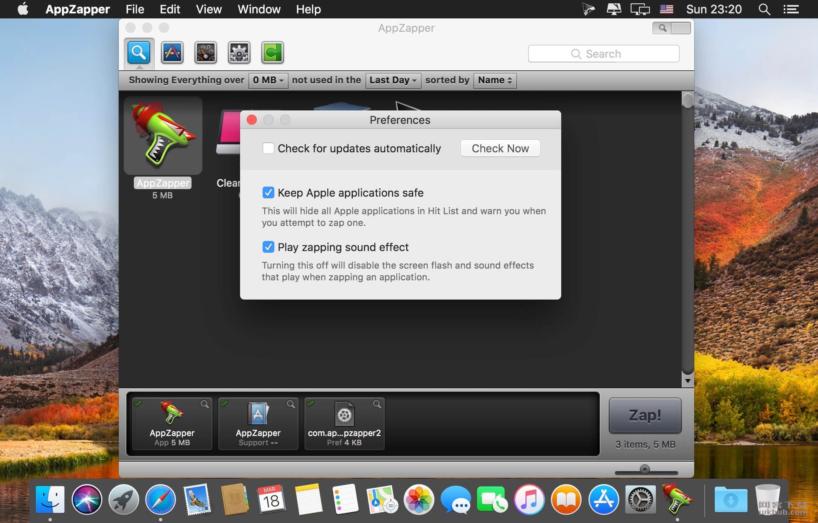Open the sorted by Name dropdown
818x523 pixels.
[x=495, y=80]
